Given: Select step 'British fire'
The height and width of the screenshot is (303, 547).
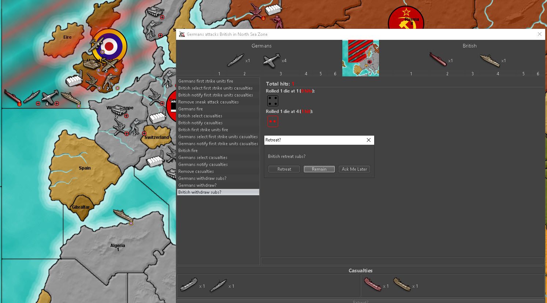Looking at the screenshot, I should [218, 151].
